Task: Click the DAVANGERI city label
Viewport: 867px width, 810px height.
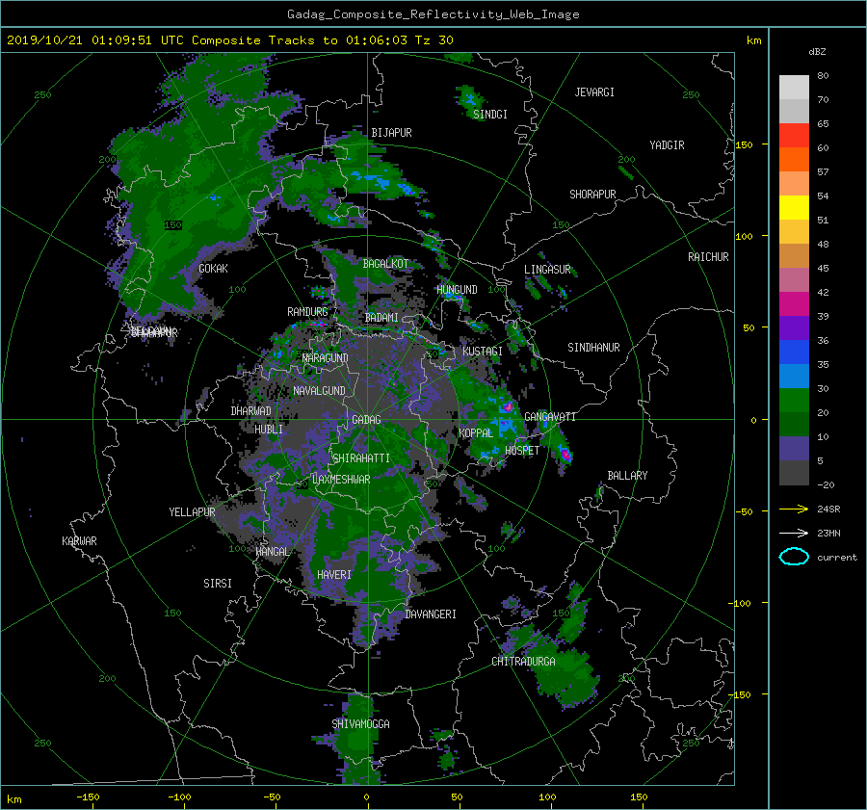Action: pyautogui.click(x=431, y=614)
